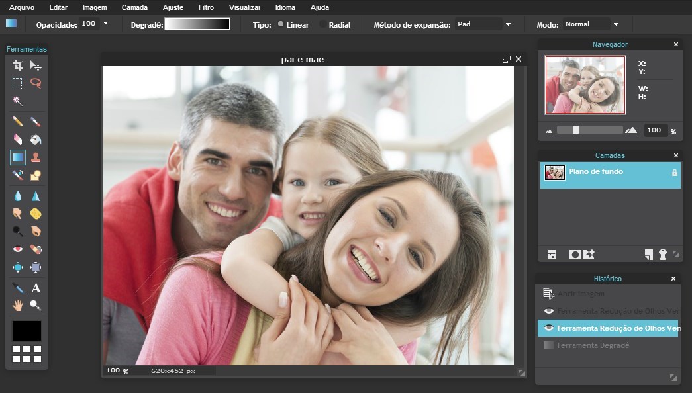This screenshot has height=393, width=692.
Task: Select Ferramenta Degradê history entry
Action: [x=608, y=345]
